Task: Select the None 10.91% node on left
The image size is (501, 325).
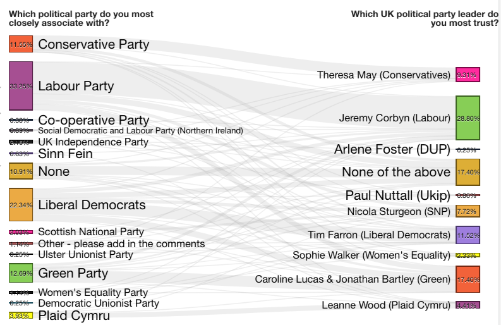Action: coord(21,171)
